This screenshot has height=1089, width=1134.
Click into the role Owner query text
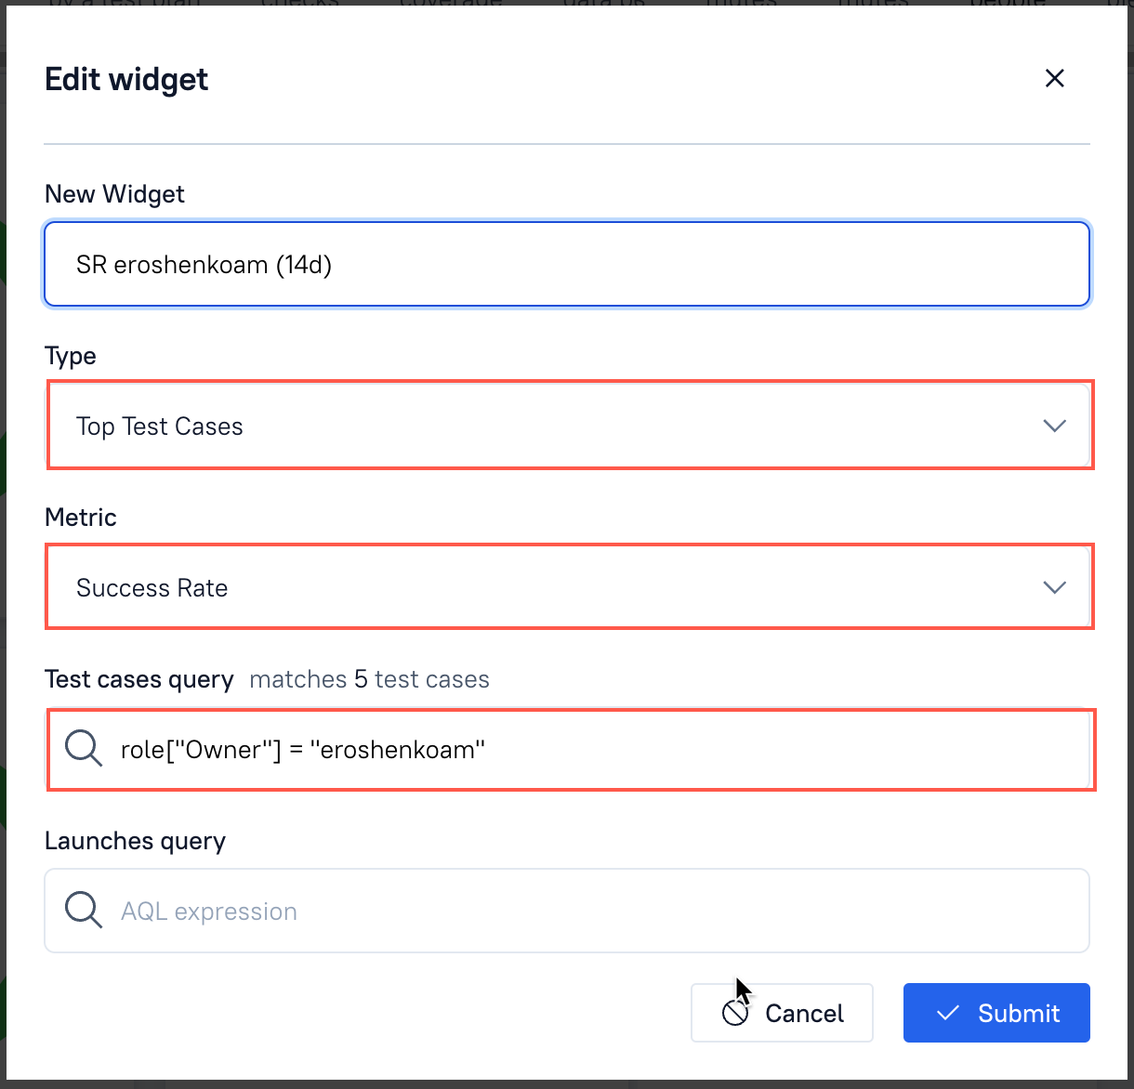coord(303,750)
